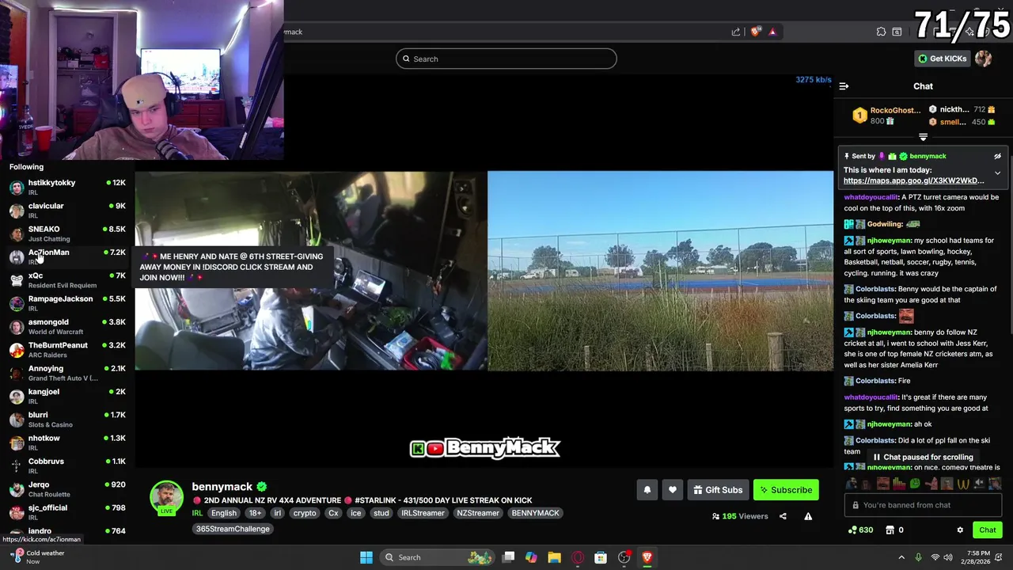Open TheBurntPeanut channel in sidebar

point(67,349)
